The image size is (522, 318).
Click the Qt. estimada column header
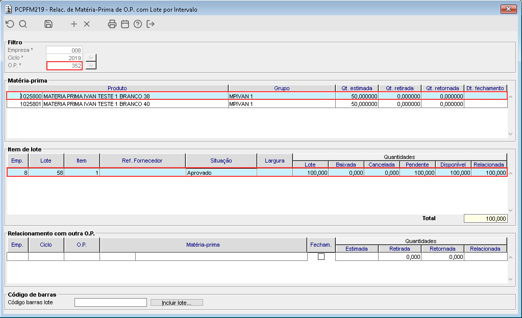point(357,88)
